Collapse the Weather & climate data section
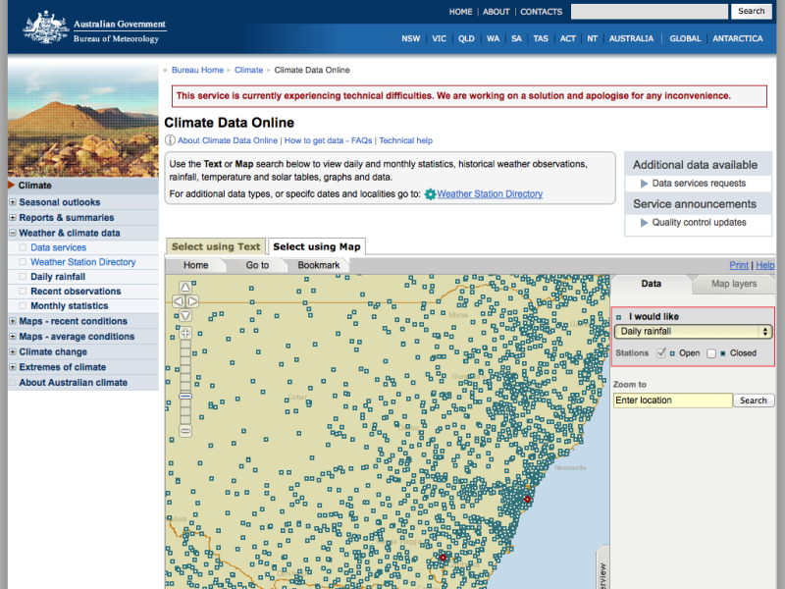Viewport: 785px width, 589px height. 13,234
